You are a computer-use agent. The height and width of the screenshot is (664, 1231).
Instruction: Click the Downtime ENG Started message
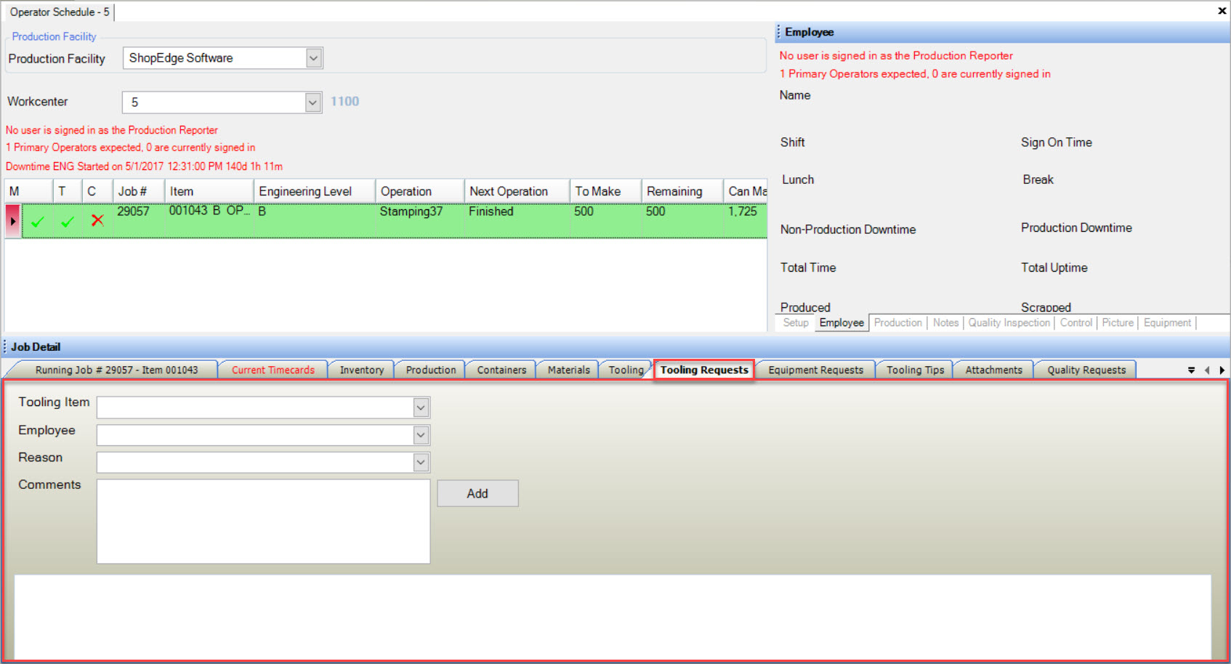(x=144, y=166)
